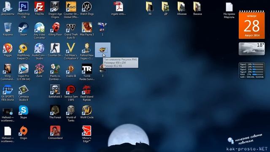Select the Mirror's Edge icon
The height and width of the screenshot is (152, 270).
(x=87, y=131)
